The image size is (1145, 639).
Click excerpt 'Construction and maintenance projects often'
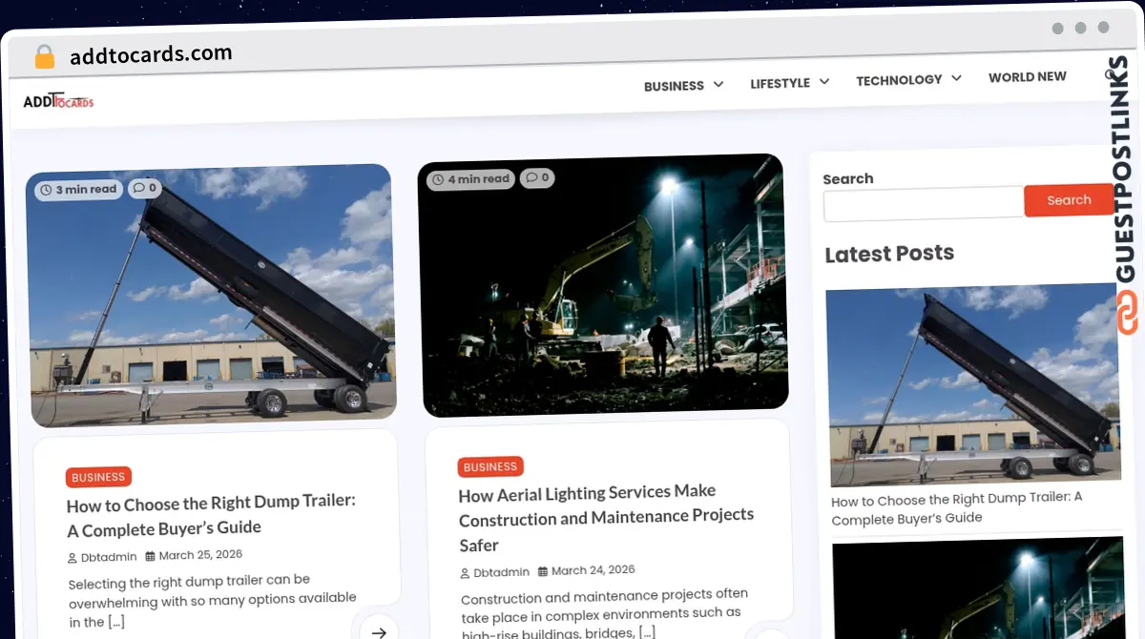coord(604,596)
